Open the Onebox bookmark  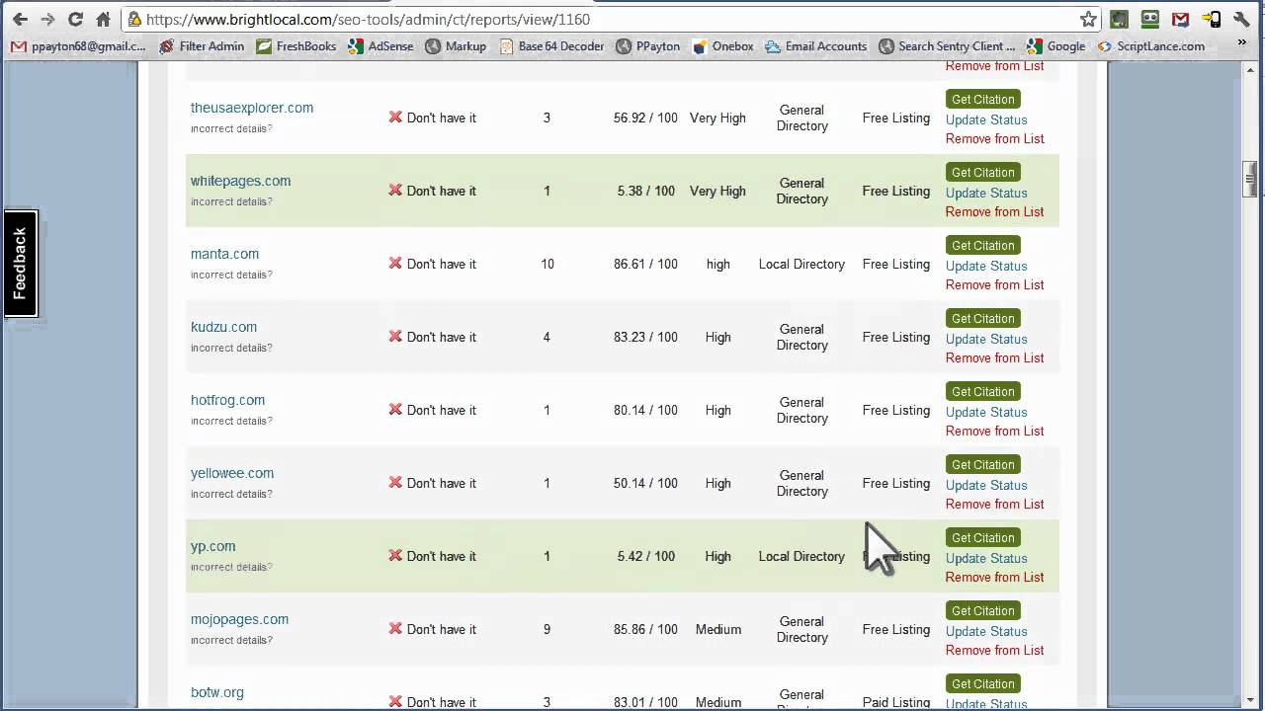pos(722,46)
